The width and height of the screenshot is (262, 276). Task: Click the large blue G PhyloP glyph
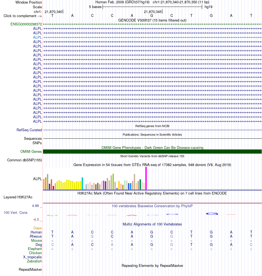[212, 214]
